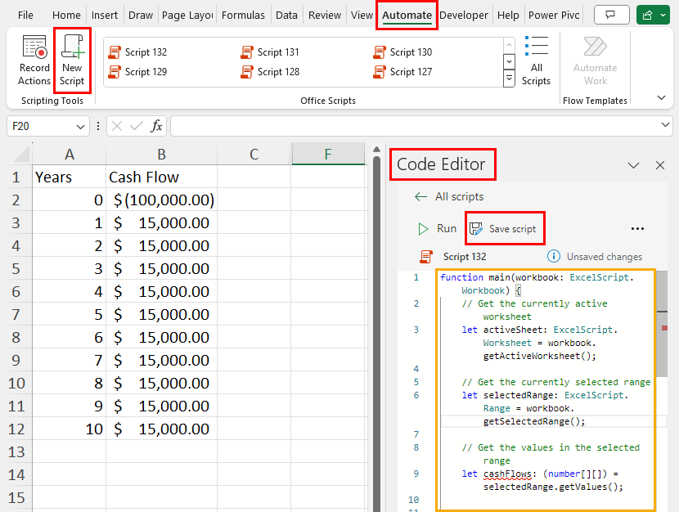Switch to the Page Layout tab
This screenshot has width=679, height=512.
[x=187, y=16]
